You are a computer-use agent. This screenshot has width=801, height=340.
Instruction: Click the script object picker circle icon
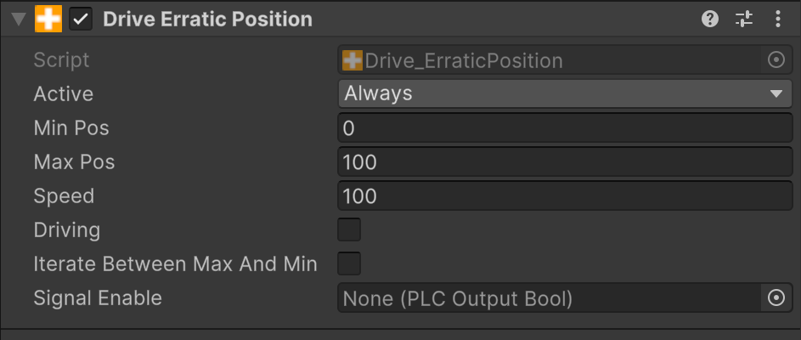(776, 60)
